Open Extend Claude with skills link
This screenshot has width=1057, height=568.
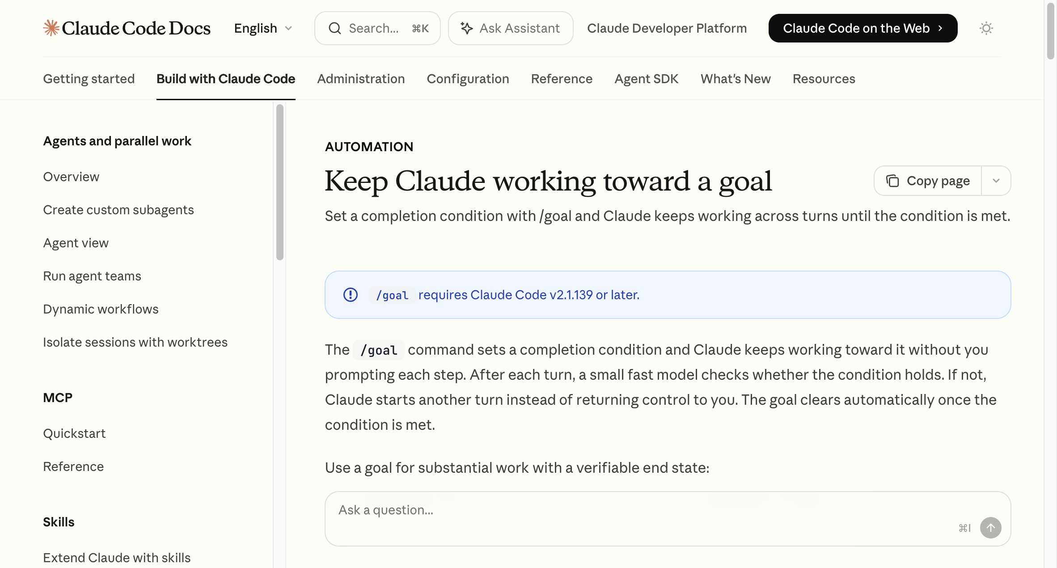[117, 558]
